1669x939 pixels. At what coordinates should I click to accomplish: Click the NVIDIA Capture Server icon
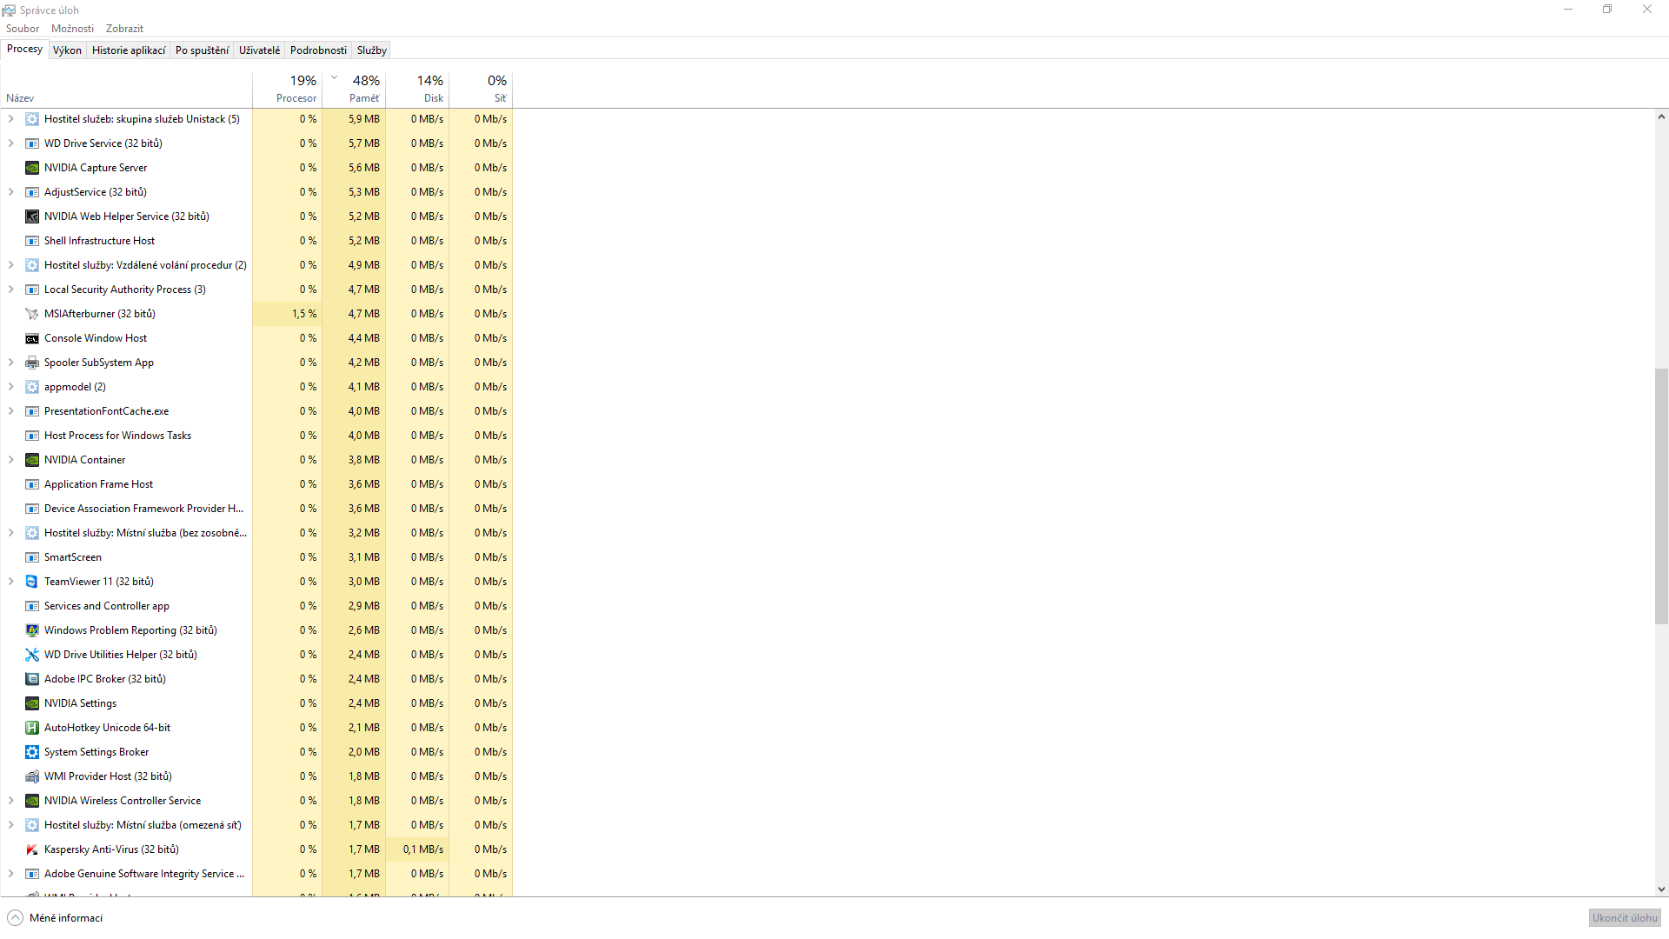pyautogui.click(x=32, y=168)
